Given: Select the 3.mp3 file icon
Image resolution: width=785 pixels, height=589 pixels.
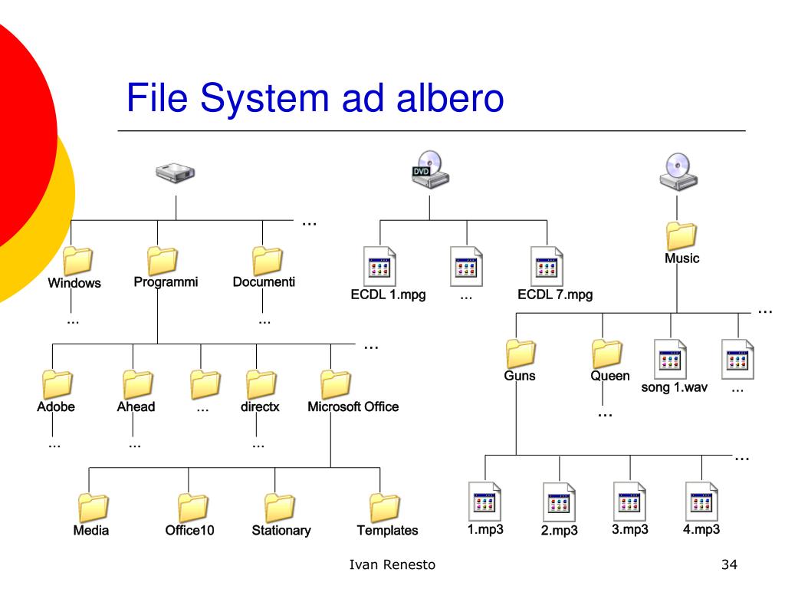Looking at the screenshot, I should coord(630,502).
